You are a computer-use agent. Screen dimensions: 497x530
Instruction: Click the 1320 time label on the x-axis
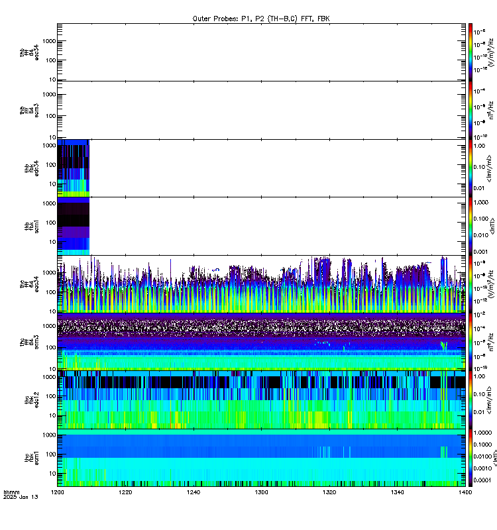(329, 492)
